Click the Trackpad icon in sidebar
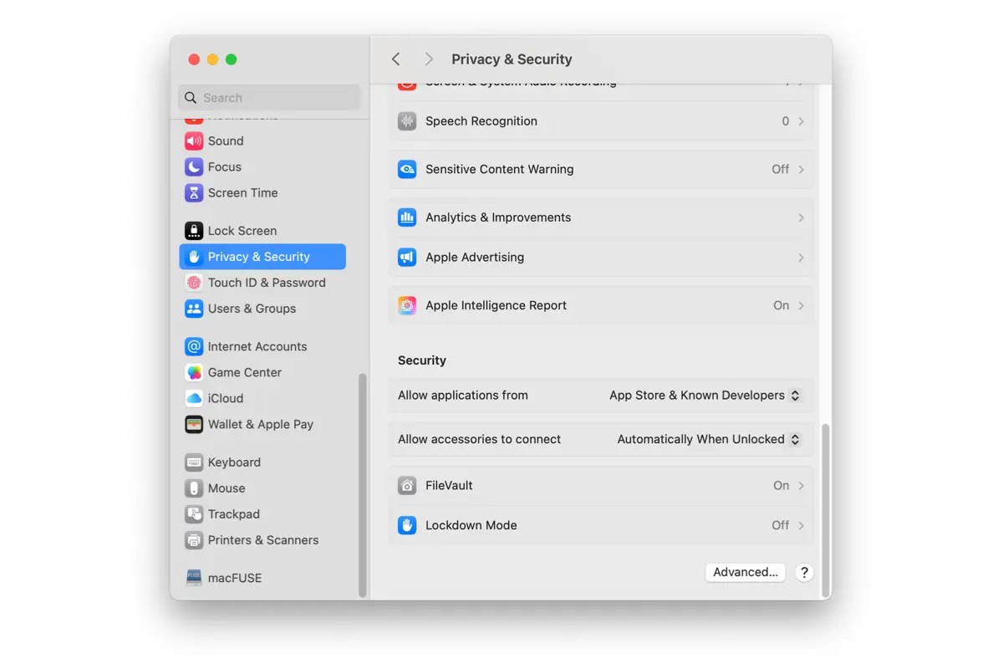 pyautogui.click(x=194, y=514)
